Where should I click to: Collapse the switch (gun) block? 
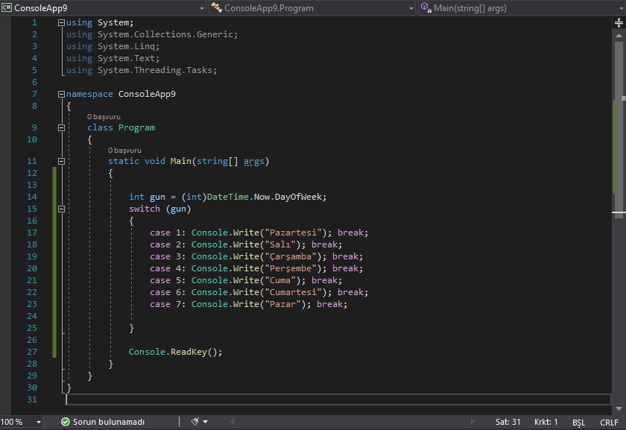pos(61,209)
